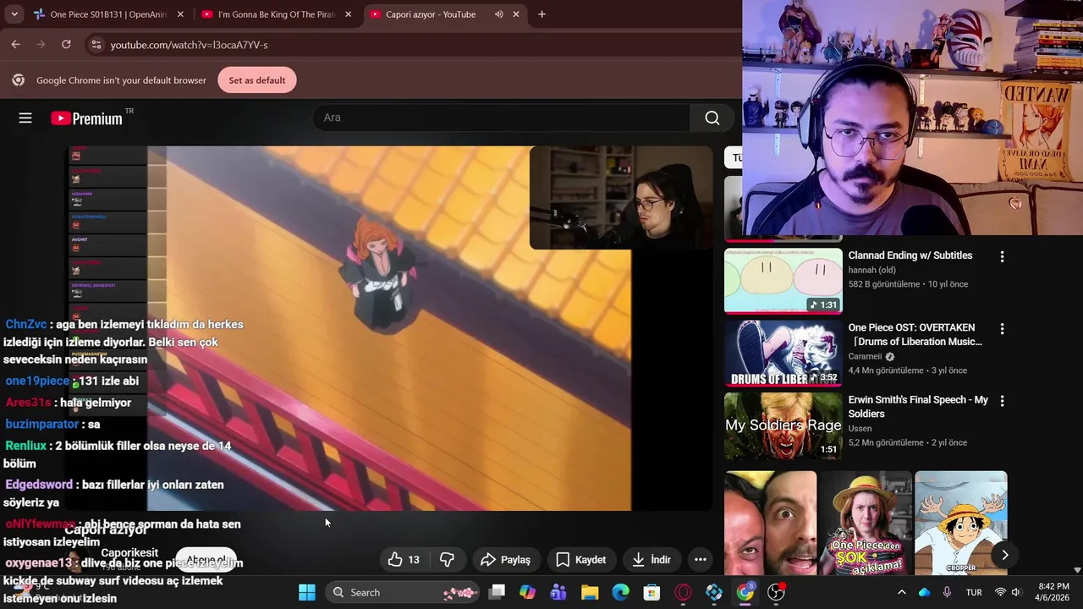Screen dimensions: 1083x609
Task: Open Drums of Liberation thumbnail
Action: [783, 353]
